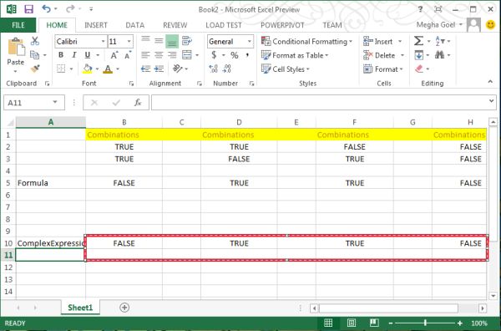Apply Comma Style format
501x331 pixels.
tap(247, 55)
